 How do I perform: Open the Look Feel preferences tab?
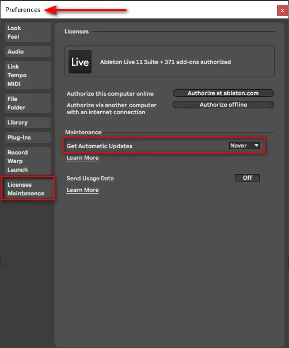pyautogui.click(x=28, y=32)
